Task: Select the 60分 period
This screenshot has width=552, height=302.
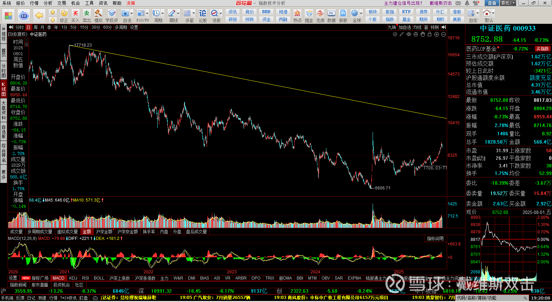Action: 107,27
